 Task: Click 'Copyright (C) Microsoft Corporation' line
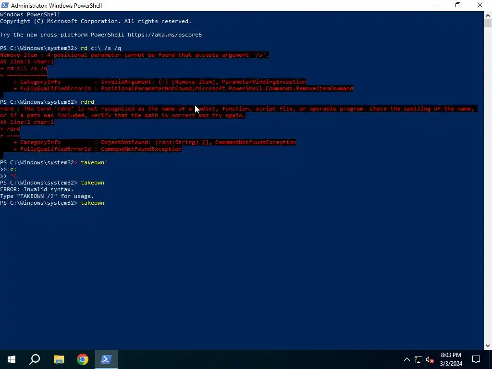tap(96, 21)
